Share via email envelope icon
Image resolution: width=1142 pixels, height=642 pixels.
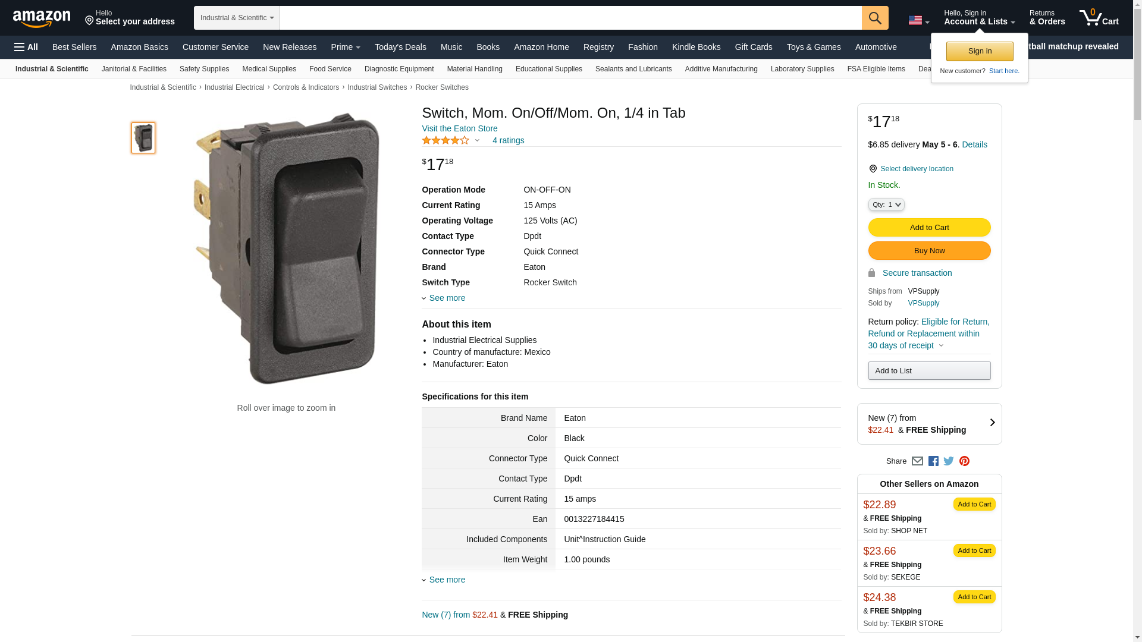917,461
